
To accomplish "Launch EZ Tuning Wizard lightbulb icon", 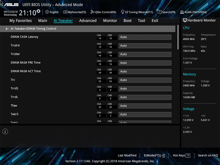I will click(x=123, y=12).
